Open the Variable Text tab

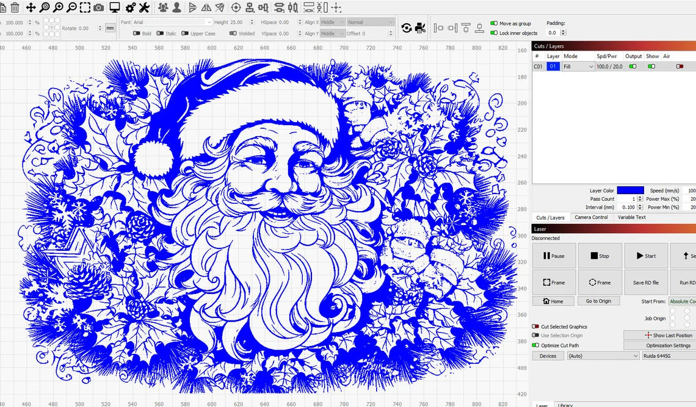[x=631, y=217]
